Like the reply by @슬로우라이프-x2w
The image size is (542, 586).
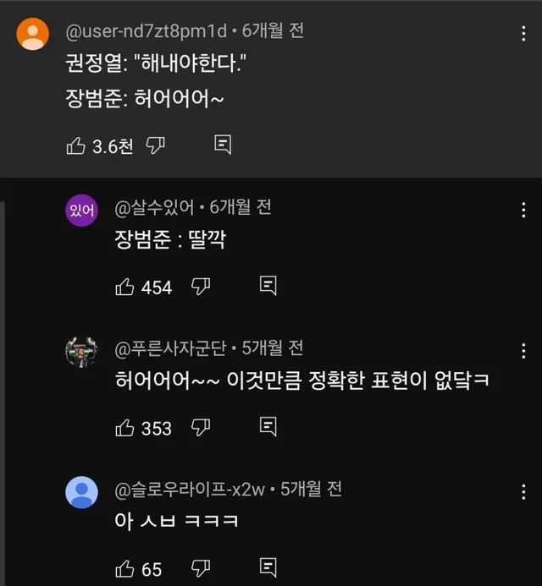[x=124, y=567]
